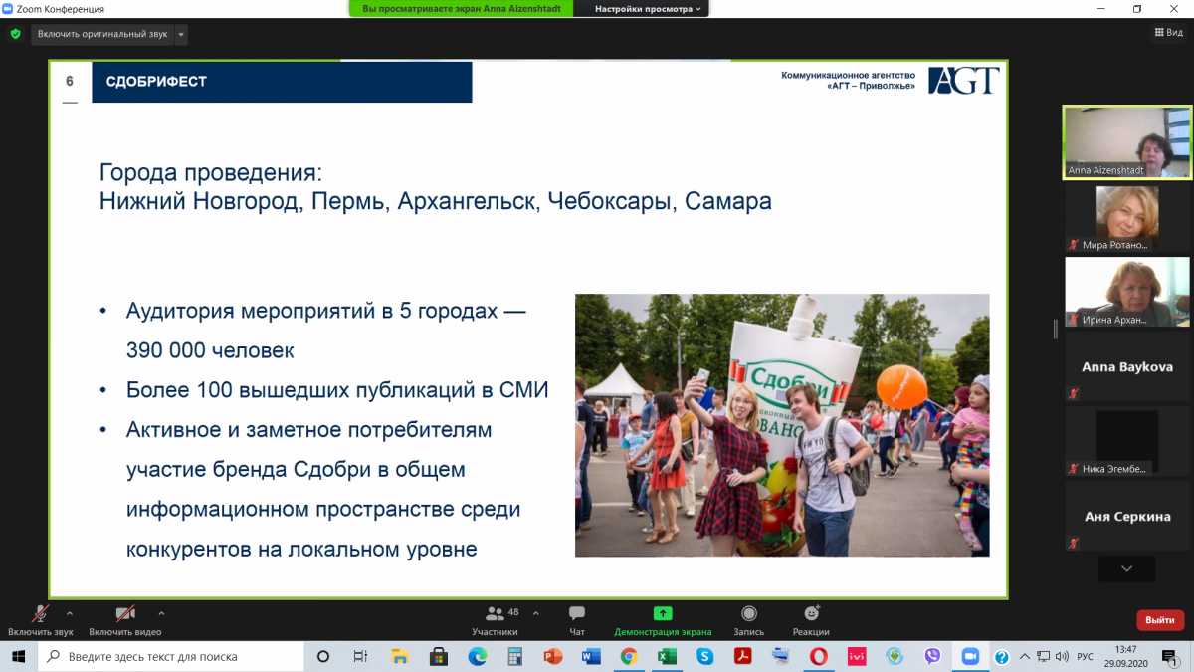Open Microsoft Store from taskbar

coord(438,657)
